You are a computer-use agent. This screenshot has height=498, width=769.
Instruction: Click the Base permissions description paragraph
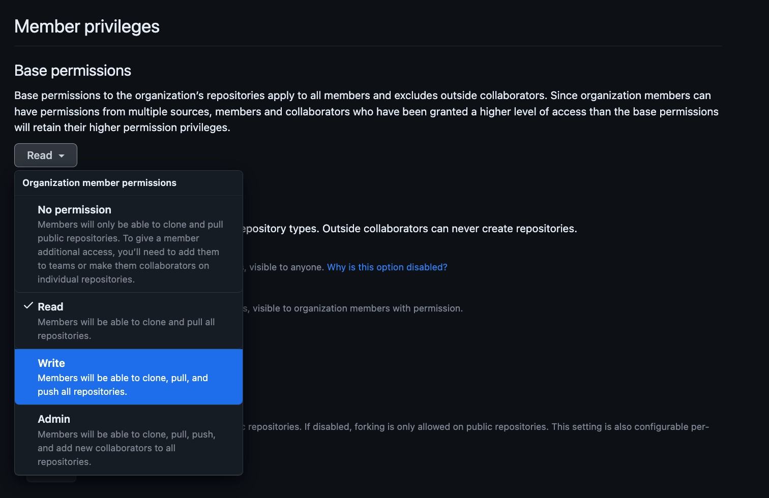coord(366,111)
